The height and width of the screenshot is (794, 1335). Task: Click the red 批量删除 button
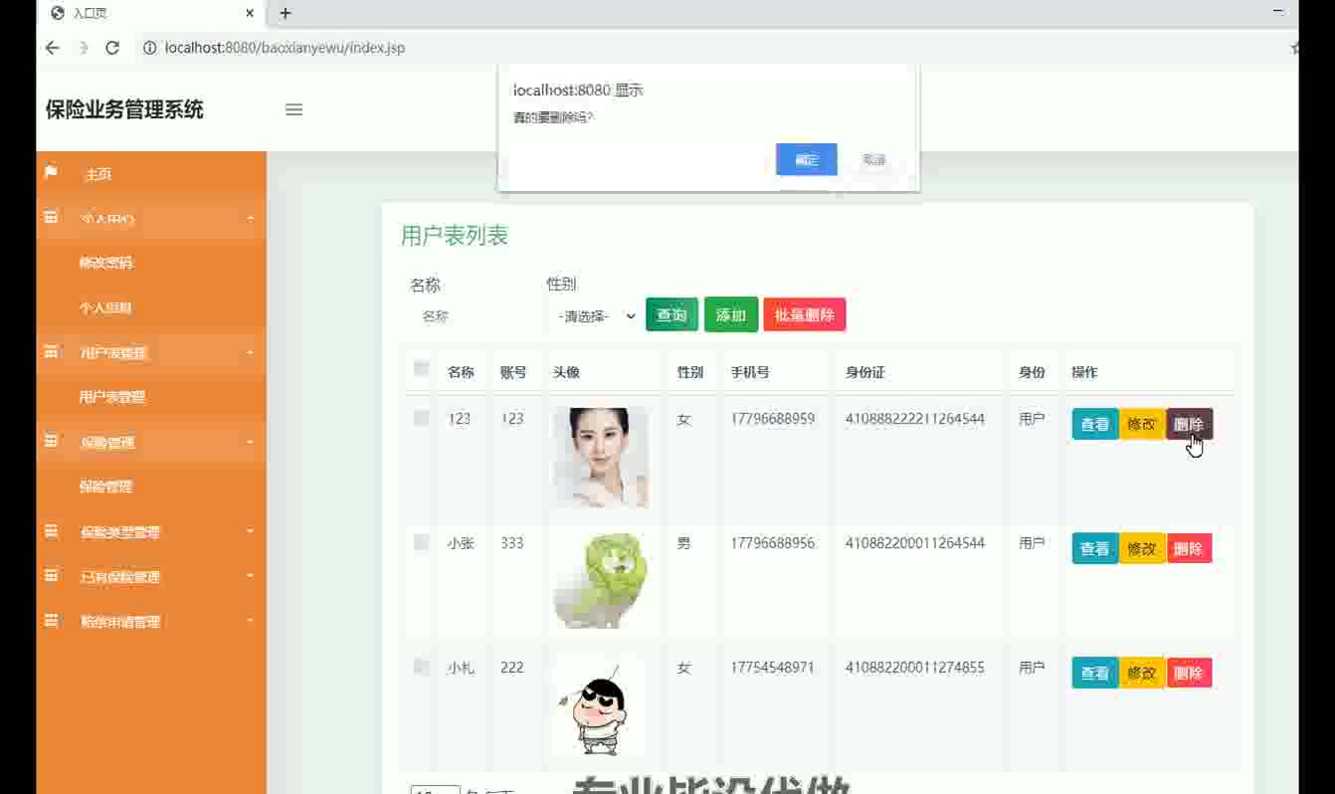point(805,314)
